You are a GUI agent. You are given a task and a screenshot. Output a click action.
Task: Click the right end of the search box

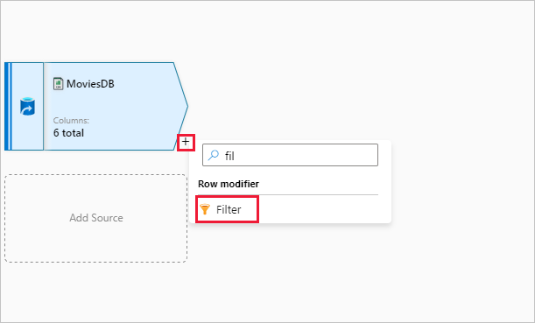point(370,155)
